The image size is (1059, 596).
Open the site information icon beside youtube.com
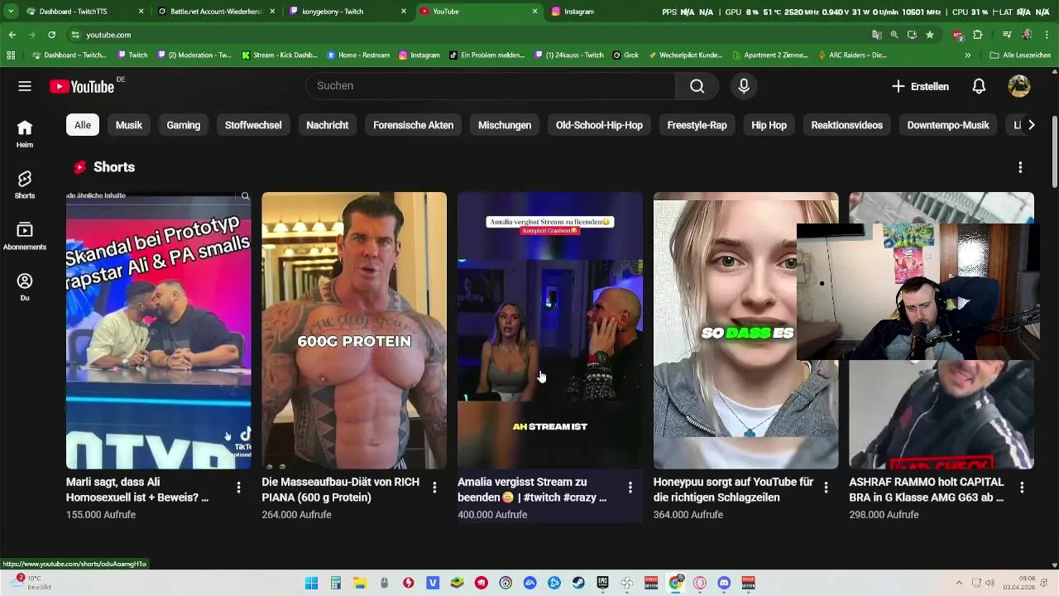tap(75, 35)
